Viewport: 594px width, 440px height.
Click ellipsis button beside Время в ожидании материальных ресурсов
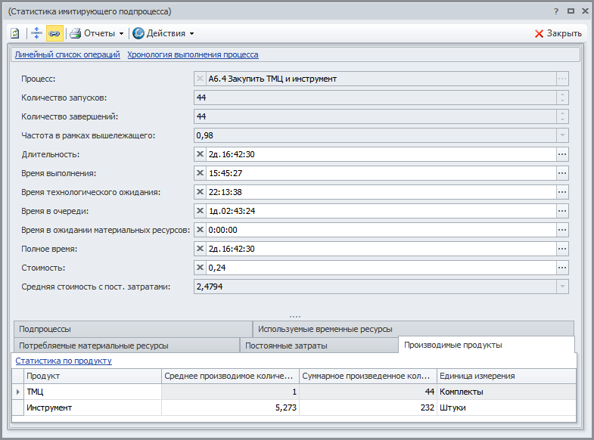tap(561, 230)
